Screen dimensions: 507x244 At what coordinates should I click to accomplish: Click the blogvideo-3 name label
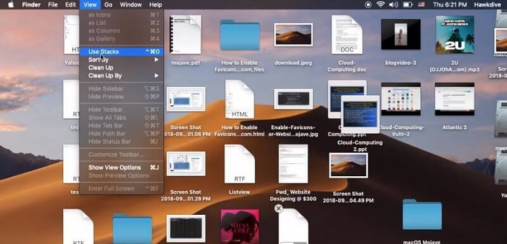[x=401, y=63]
